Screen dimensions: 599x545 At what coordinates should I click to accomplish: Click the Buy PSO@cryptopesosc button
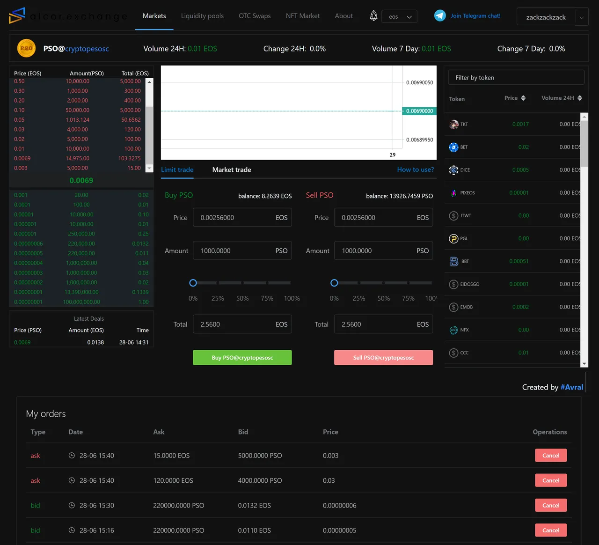click(x=242, y=358)
